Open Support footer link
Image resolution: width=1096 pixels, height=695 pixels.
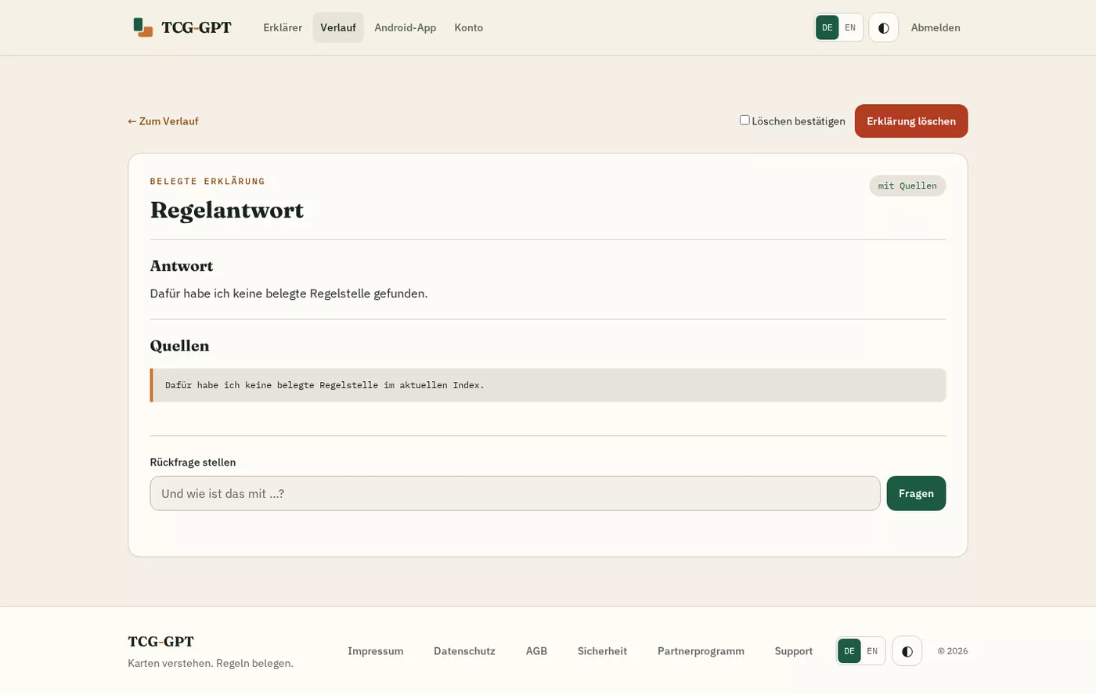coord(794,651)
